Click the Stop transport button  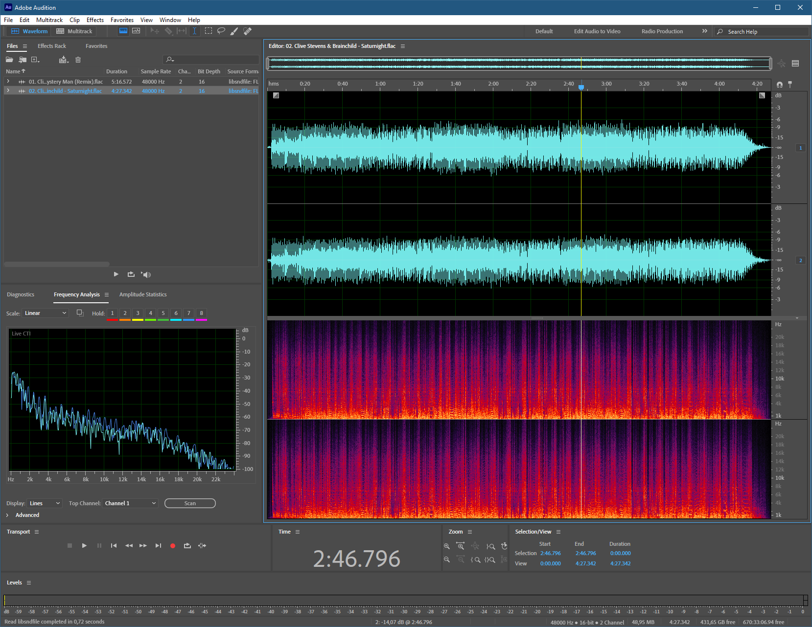[x=70, y=546]
